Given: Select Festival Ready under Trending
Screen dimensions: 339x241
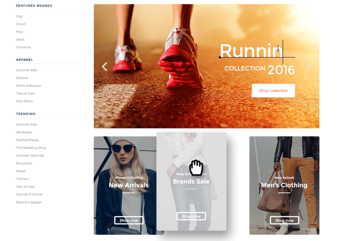Looking at the screenshot, I should [x=27, y=140].
